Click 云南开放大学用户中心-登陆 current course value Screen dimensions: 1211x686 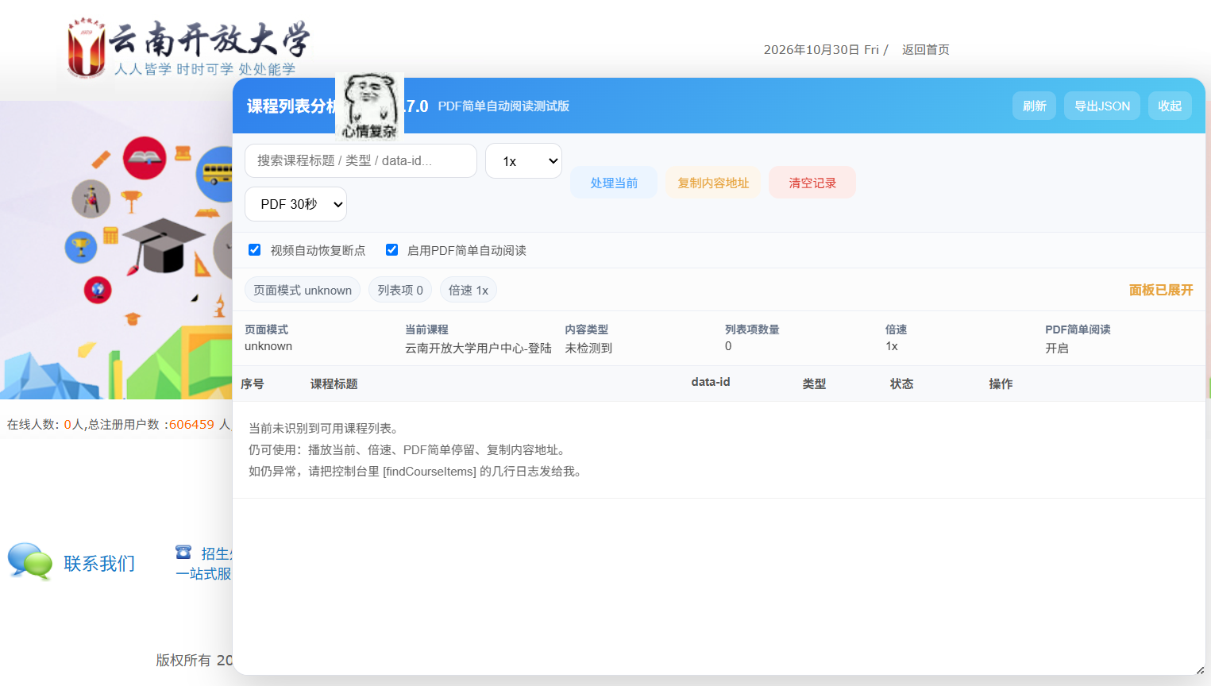click(x=478, y=348)
